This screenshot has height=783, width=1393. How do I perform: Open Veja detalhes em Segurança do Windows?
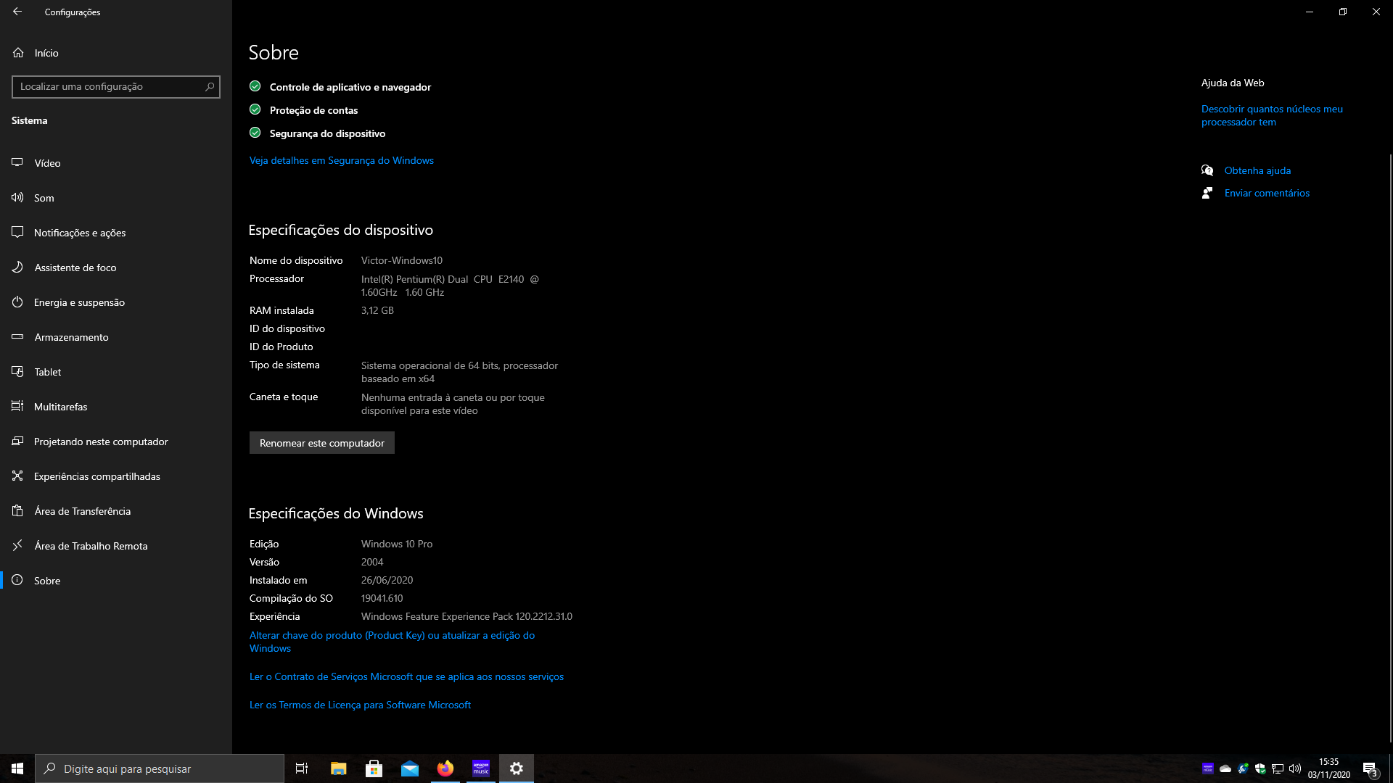(342, 160)
